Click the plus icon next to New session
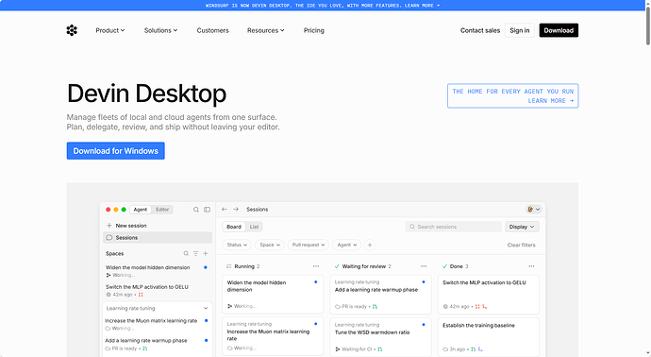This screenshot has height=357, width=651. point(109,226)
